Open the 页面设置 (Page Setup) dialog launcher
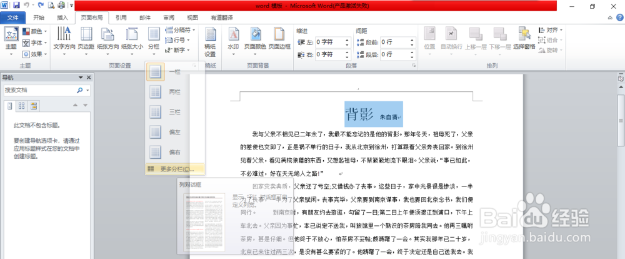 tap(194, 65)
